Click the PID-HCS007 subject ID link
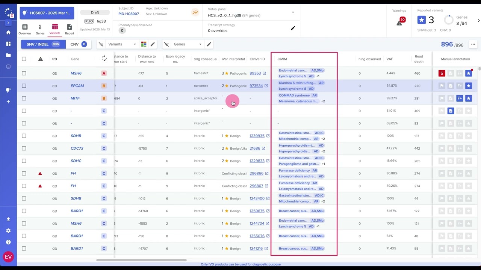 (x=129, y=14)
